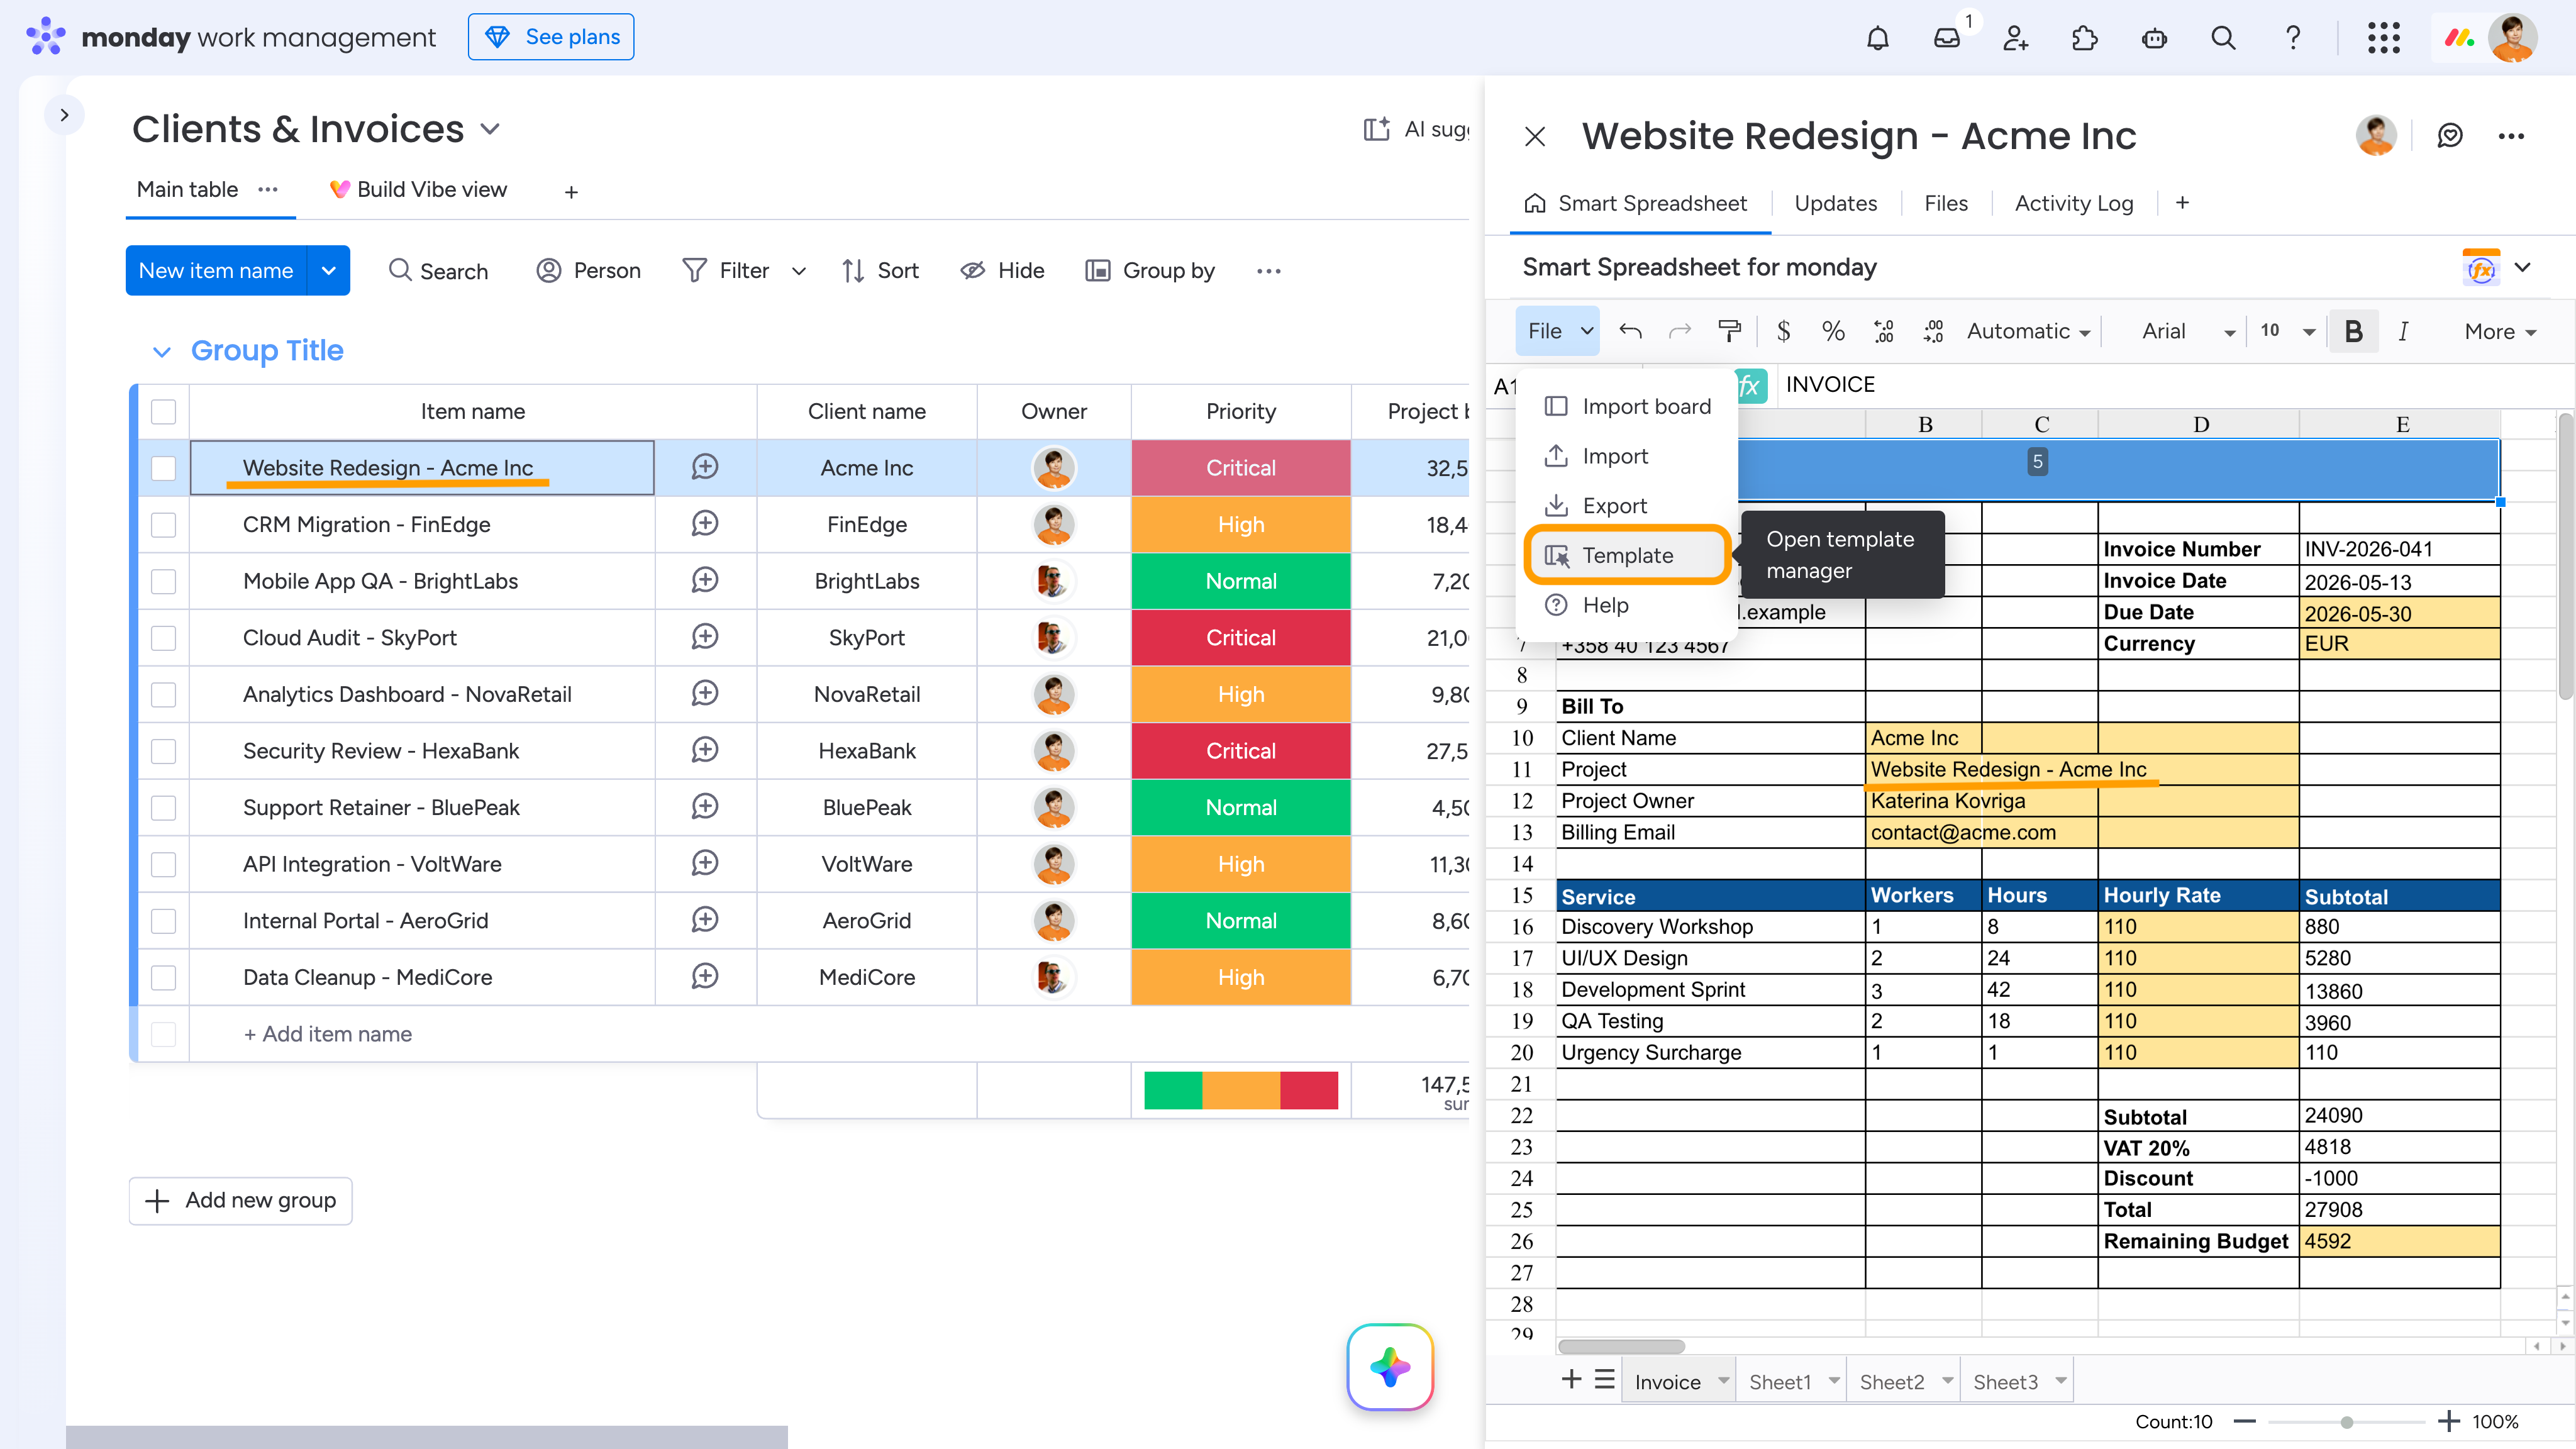Open conversation icon on CRM Migration row

[705, 524]
